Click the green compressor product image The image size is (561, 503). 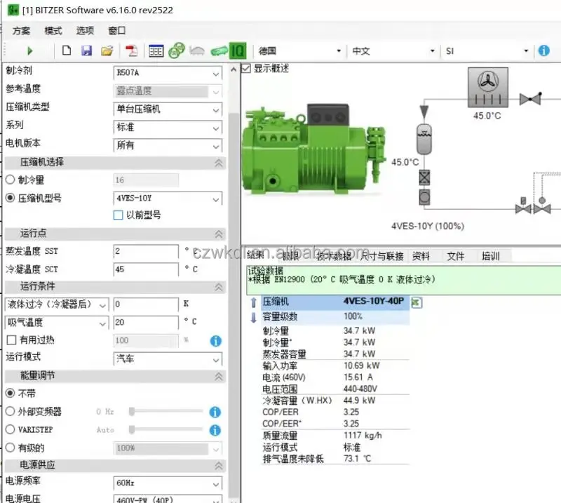coord(315,149)
